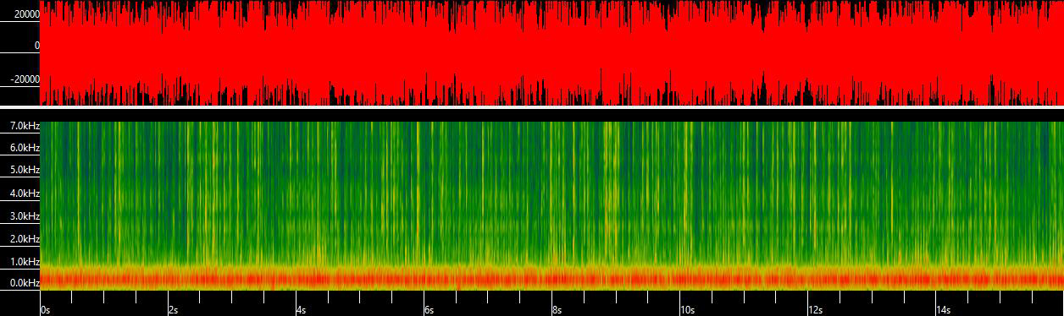Click the -20000 amplitude label on waveform
1064x316 pixels.
click(x=25, y=79)
